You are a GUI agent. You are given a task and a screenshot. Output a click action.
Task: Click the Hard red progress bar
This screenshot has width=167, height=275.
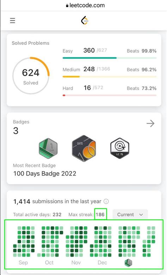pyautogui.click(x=110, y=95)
